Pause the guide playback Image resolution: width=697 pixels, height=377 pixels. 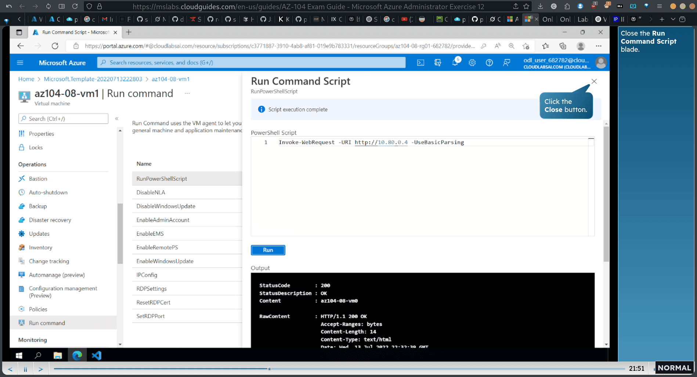25,369
